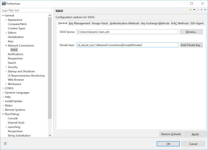Open the preferences view menu dropdown
The image size is (208, 150).
coord(205,10)
